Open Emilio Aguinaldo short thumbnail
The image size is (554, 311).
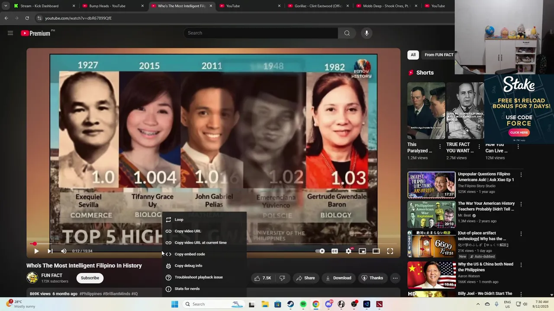[x=426, y=111]
